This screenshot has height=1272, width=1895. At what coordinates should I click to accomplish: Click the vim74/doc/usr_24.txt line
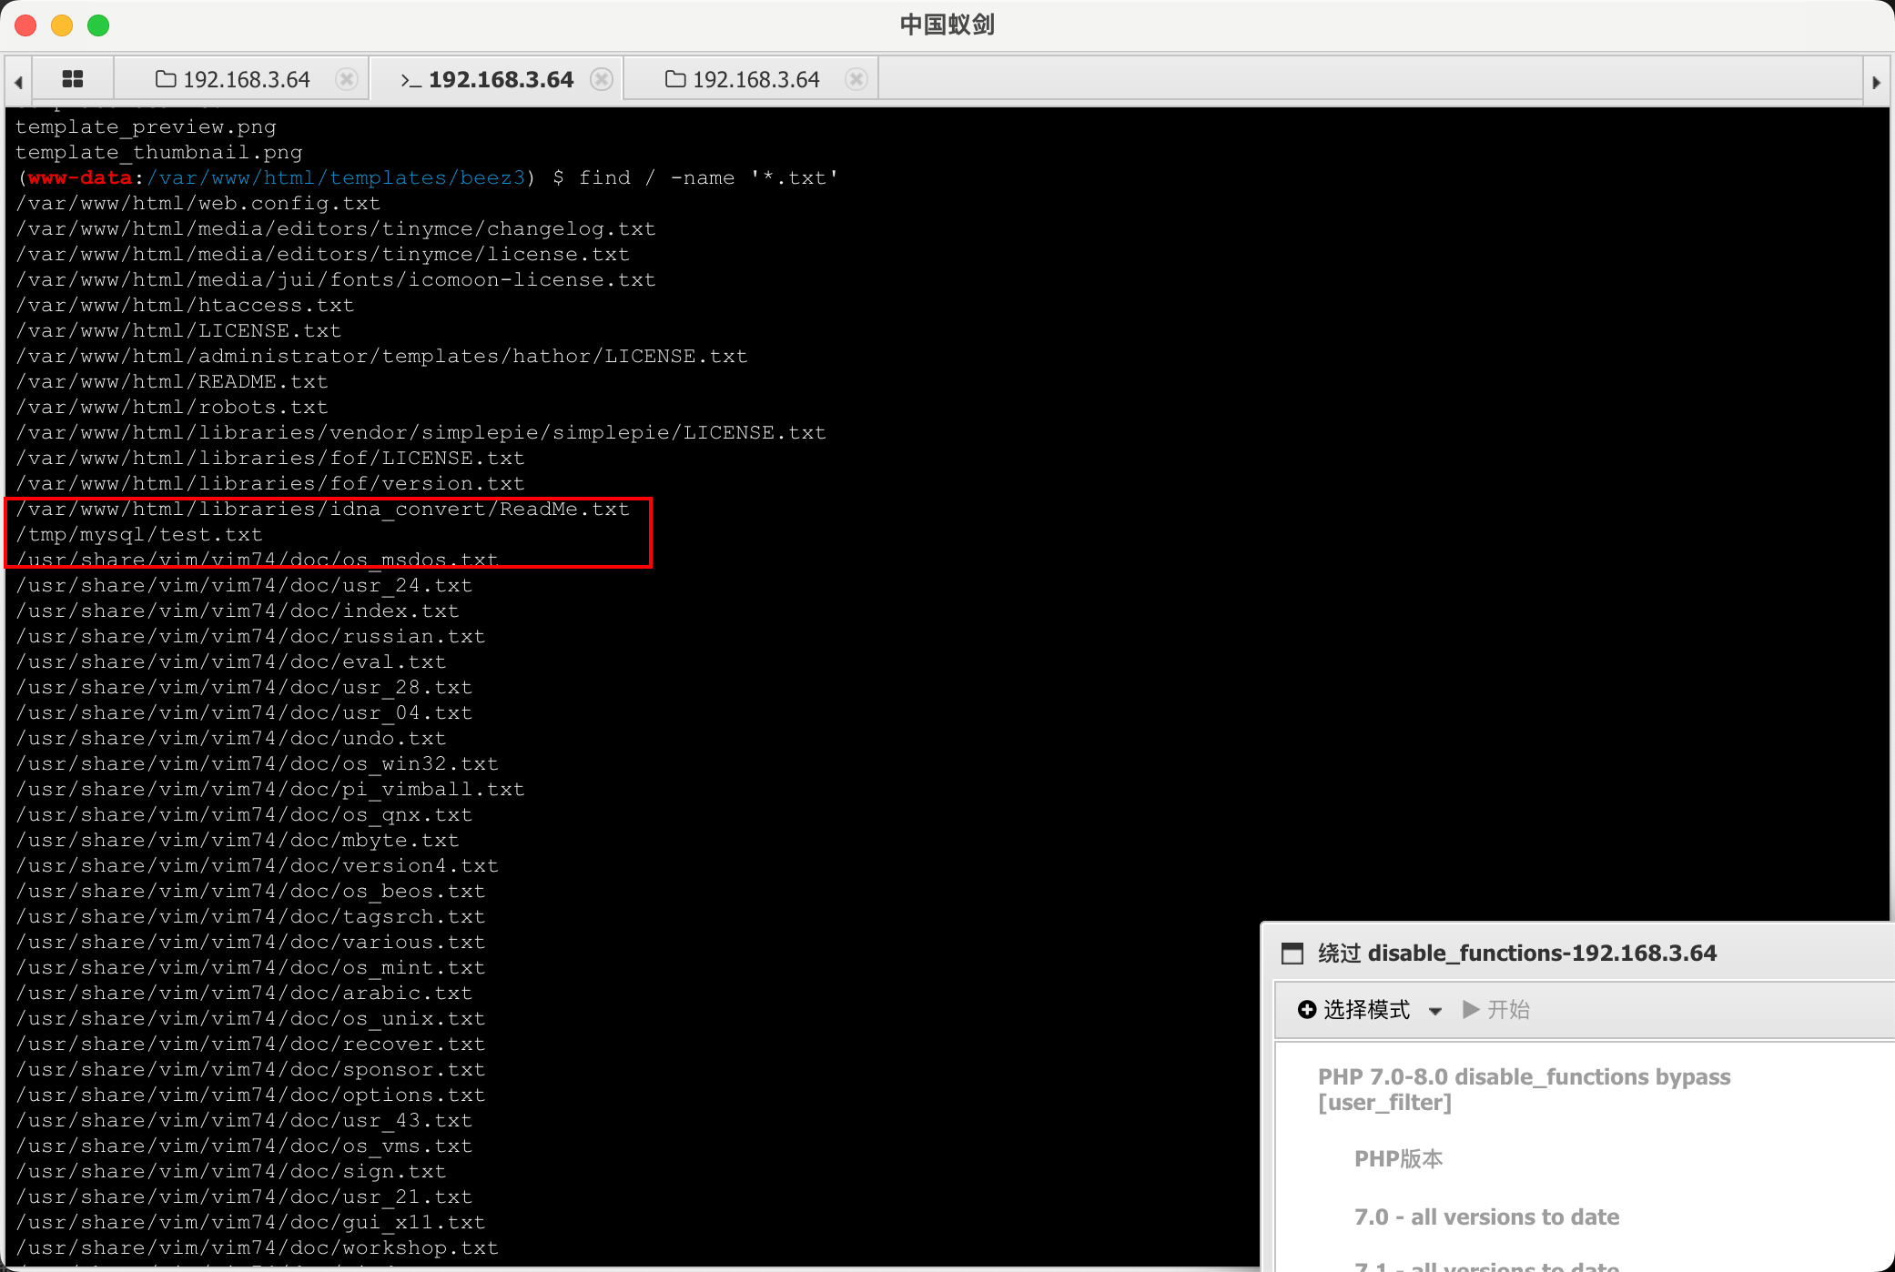point(244,585)
